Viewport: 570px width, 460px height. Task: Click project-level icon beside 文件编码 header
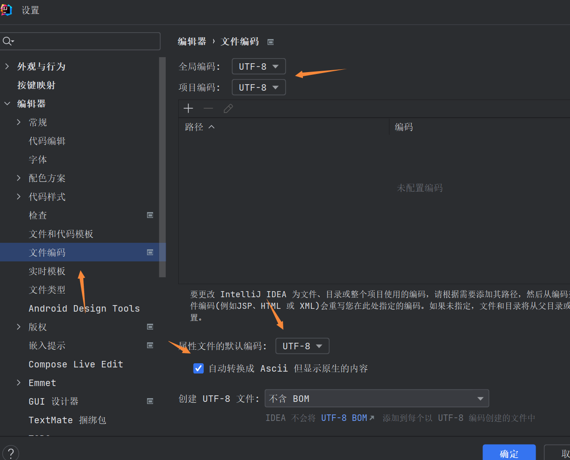pos(270,42)
